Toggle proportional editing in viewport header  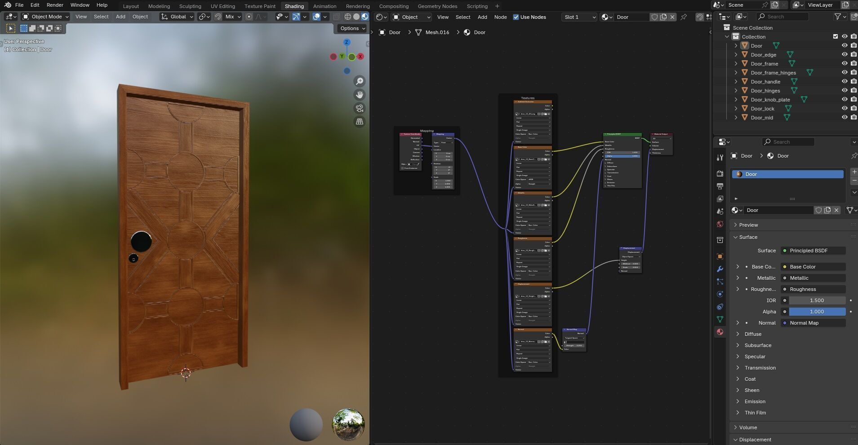point(249,17)
